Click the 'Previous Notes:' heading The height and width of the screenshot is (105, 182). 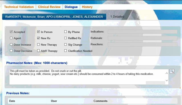coord(18,93)
